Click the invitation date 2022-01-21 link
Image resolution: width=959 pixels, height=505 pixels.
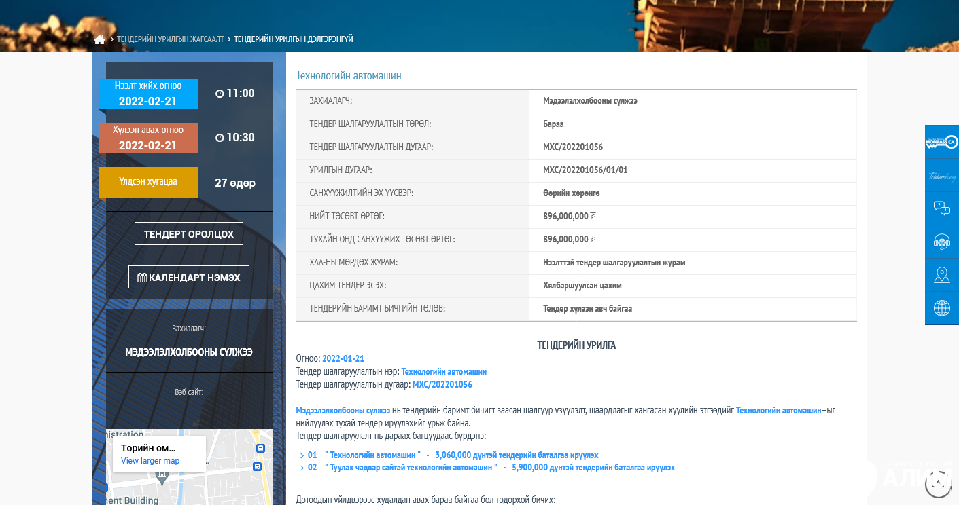tap(343, 358)
